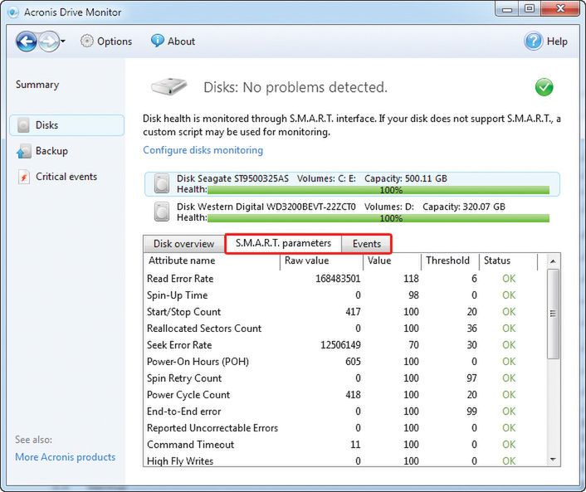The width and height of the screenshot is (586, 492).
Task: Follow the More Acronis products link
Action: tap(65, 457)
